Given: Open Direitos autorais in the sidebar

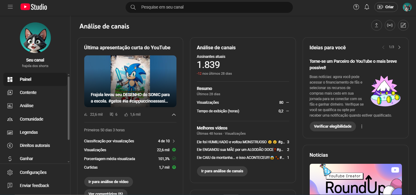Looking at the screenshot, I should pyautogui.click(x=35, y=145).
